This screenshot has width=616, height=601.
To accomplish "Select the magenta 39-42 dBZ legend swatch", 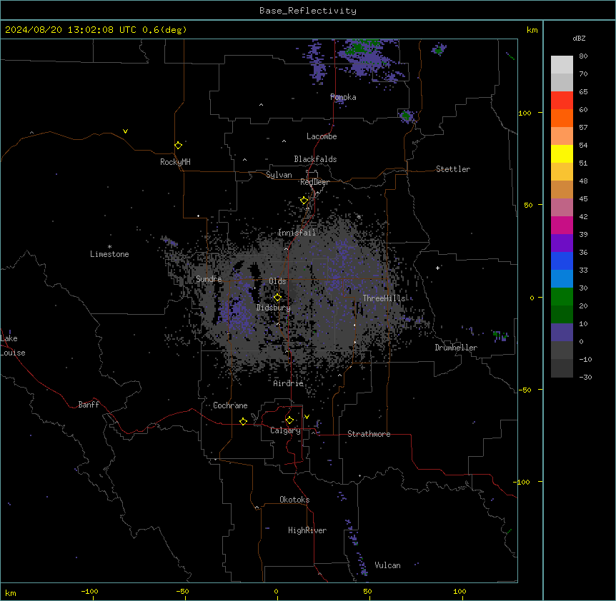I will click(562, 225).
